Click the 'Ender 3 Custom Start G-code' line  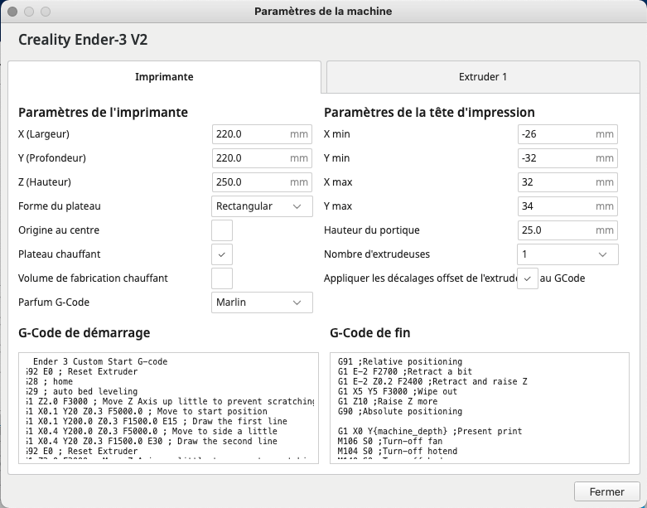coord(100,361)
